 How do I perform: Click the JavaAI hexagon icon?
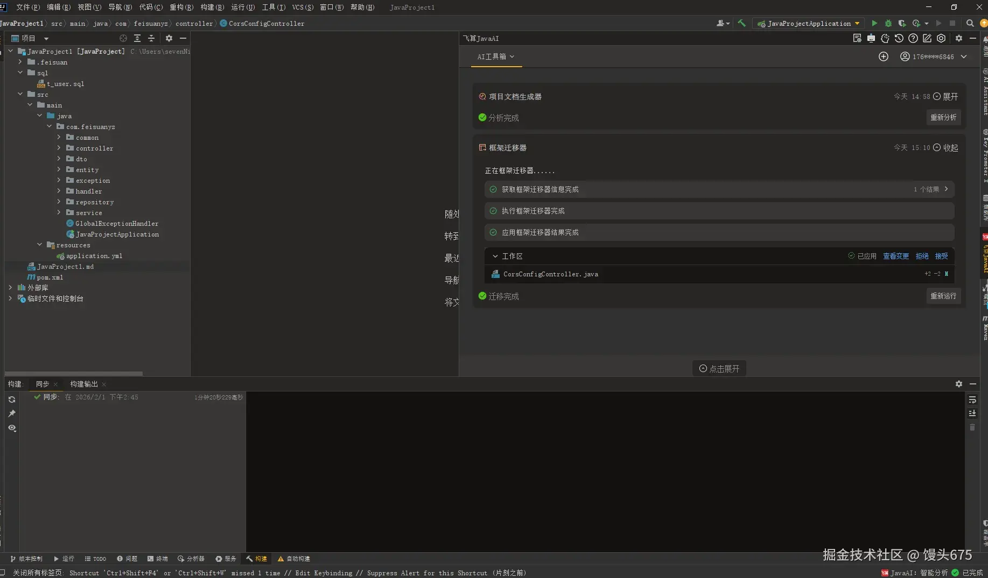pyautogui.click(x=941, y=38)
